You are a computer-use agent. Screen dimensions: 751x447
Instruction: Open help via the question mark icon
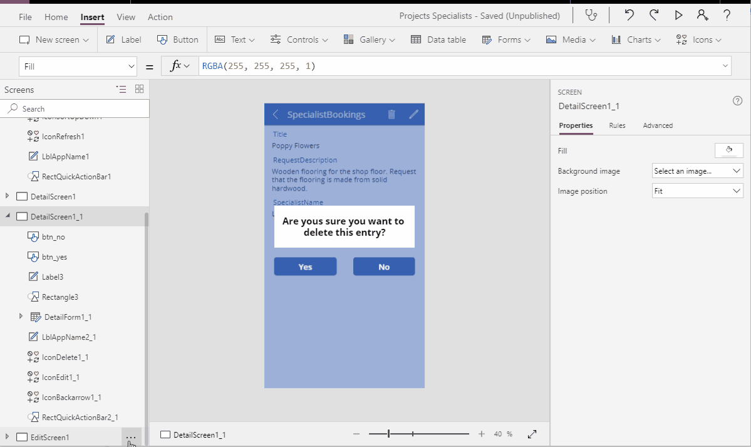(x=728, y=15)
